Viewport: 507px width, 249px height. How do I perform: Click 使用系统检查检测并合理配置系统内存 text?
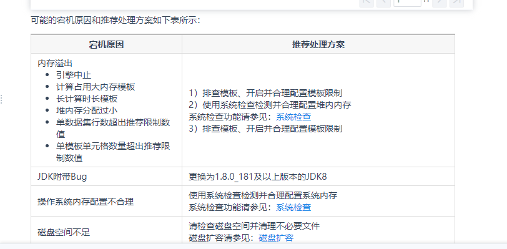coord(263,195)
